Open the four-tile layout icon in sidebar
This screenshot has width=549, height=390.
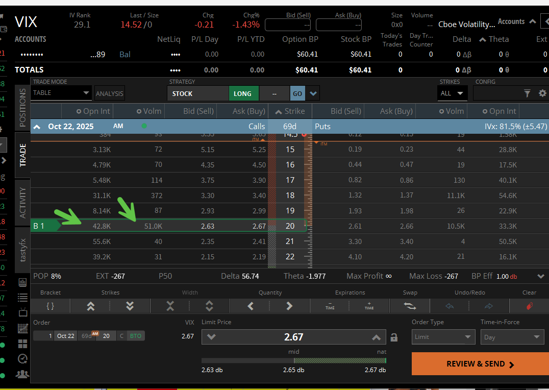click(23, 344)
